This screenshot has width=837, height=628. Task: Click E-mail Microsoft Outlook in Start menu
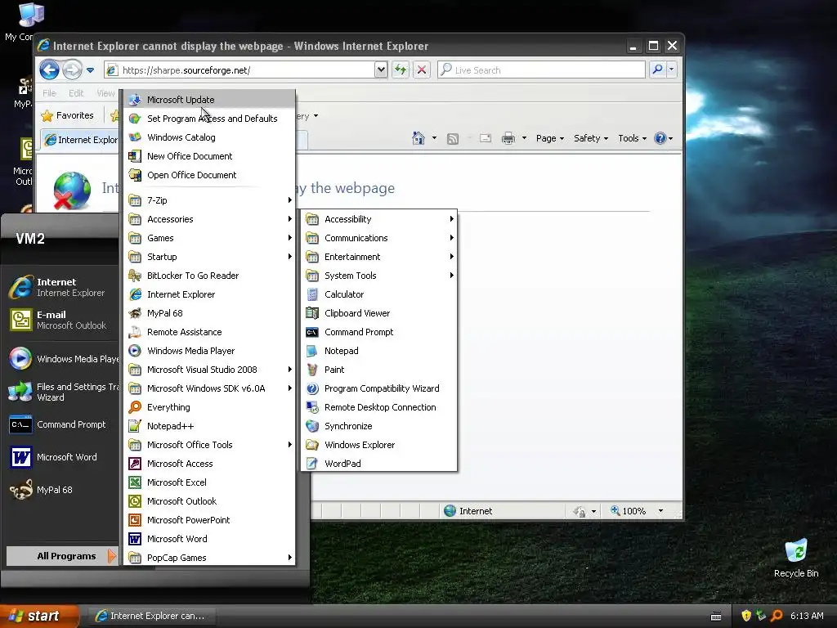point(62,320)
